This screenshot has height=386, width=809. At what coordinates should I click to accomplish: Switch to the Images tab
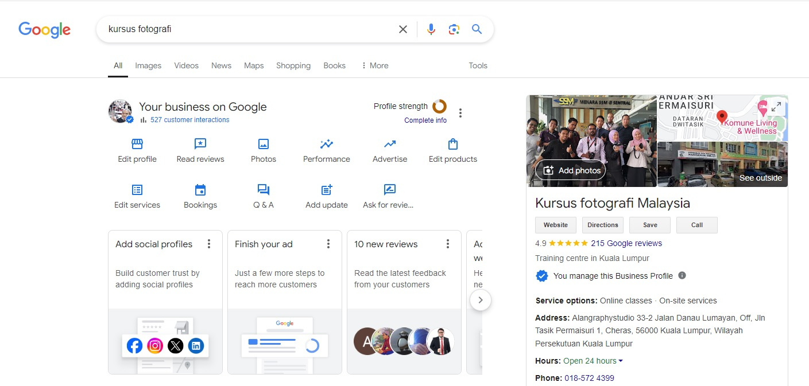coord(148,65)
